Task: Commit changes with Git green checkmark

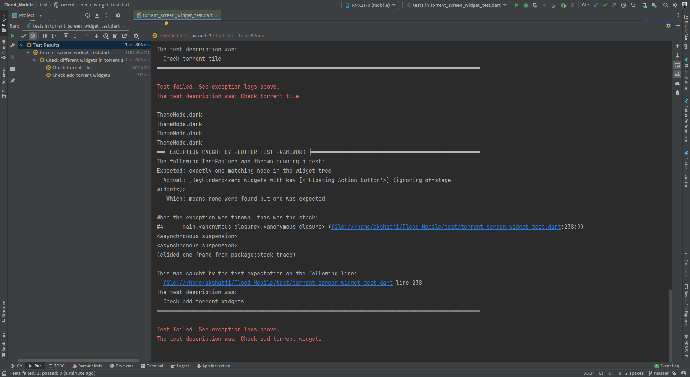Action: click(x=605, y=5)
